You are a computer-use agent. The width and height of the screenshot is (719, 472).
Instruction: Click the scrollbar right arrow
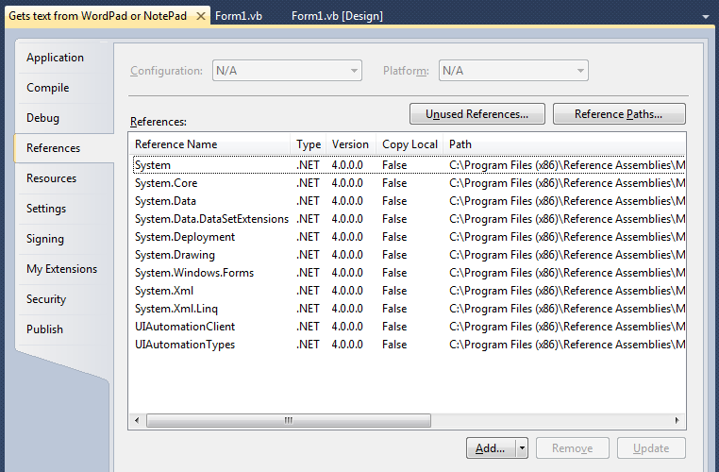[x=677, y=420]
